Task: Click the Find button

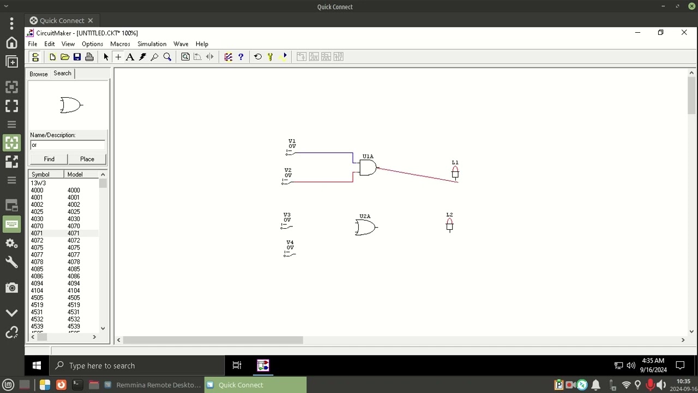Action: click(49, 159)
